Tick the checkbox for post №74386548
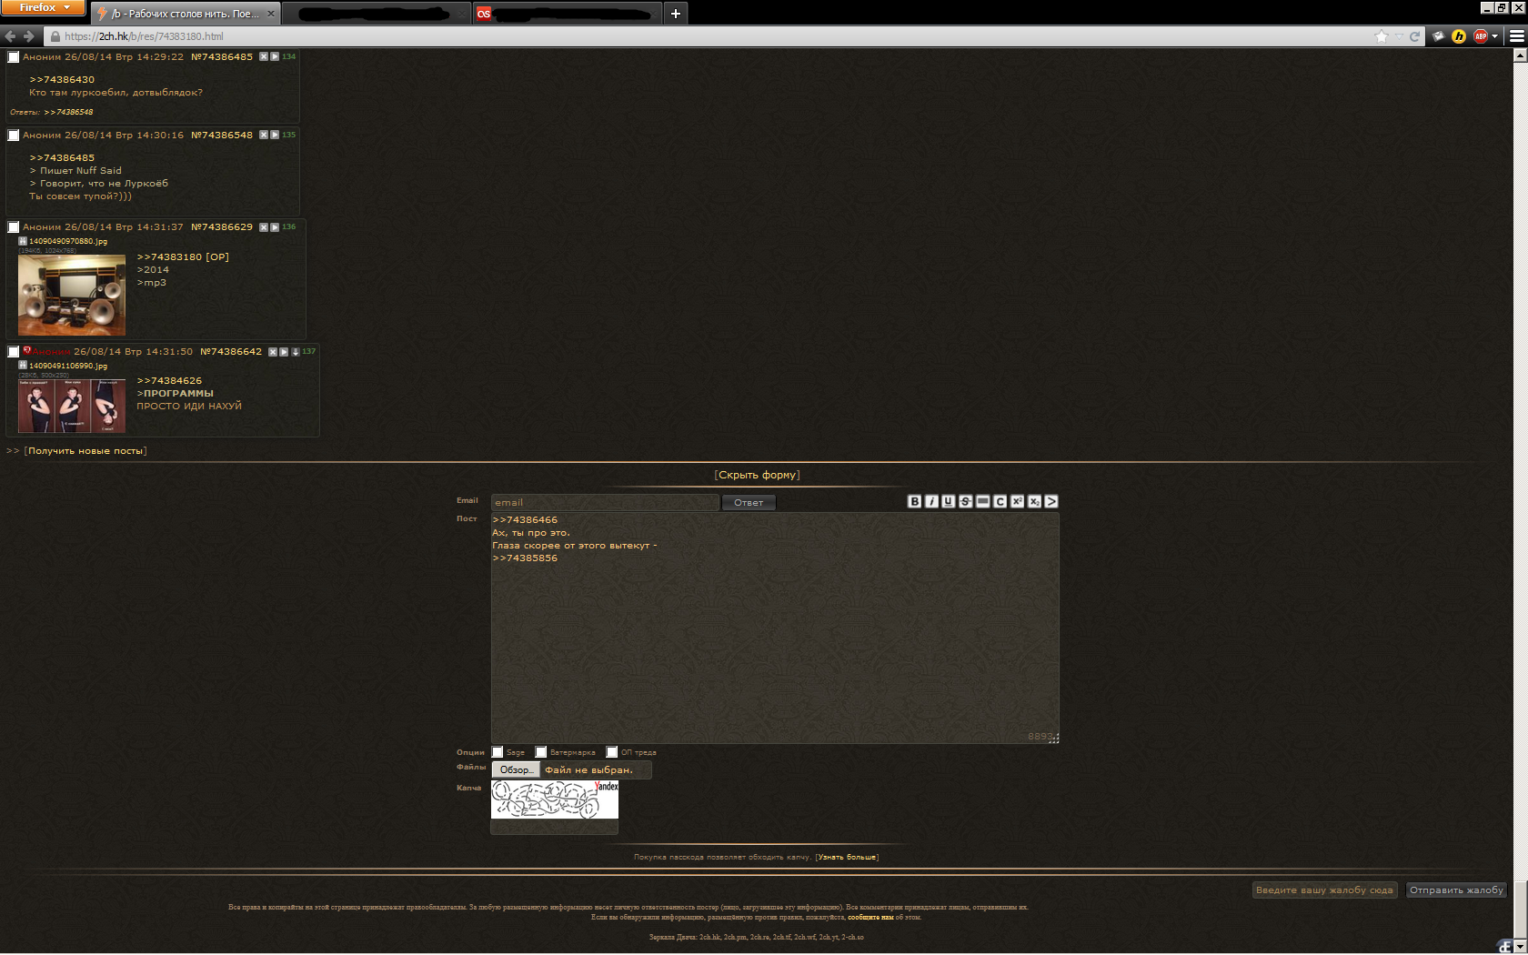 click(x=14, y=136)
